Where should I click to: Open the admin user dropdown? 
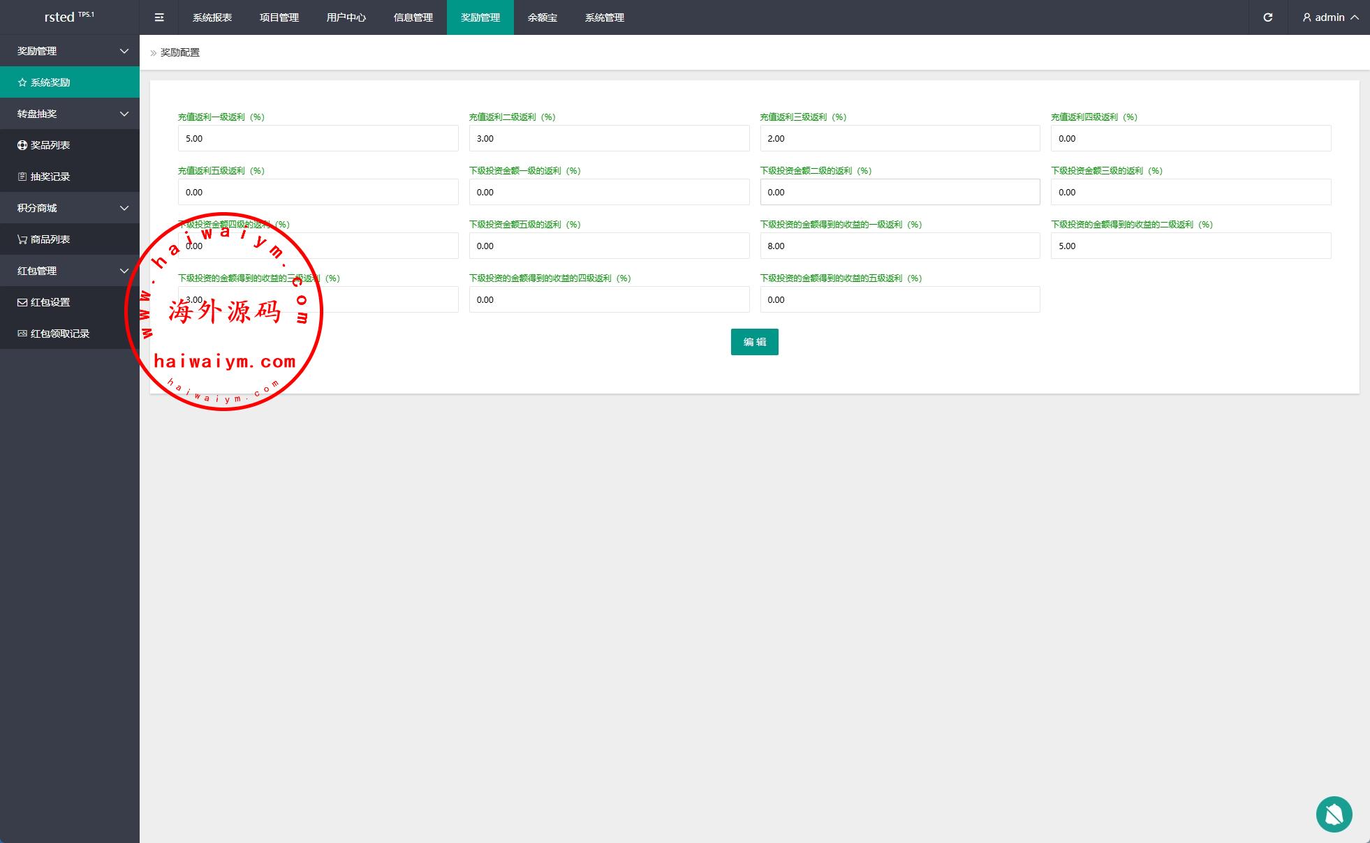point(1330,17)
